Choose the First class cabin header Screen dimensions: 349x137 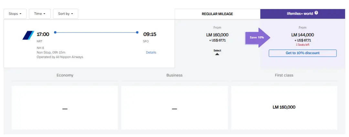coord(284,75)
